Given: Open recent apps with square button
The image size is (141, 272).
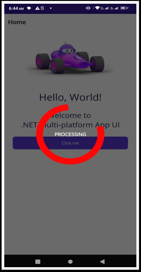Looking at the screenshot, I should tap(38, 261).
